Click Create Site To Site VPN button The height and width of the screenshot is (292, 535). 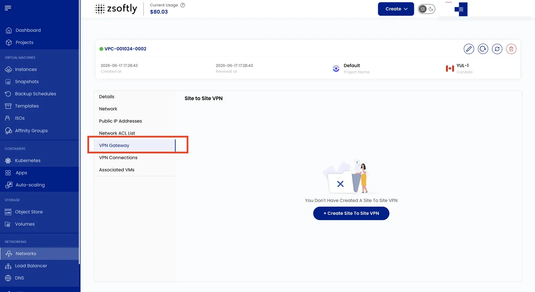click(351, 213)
